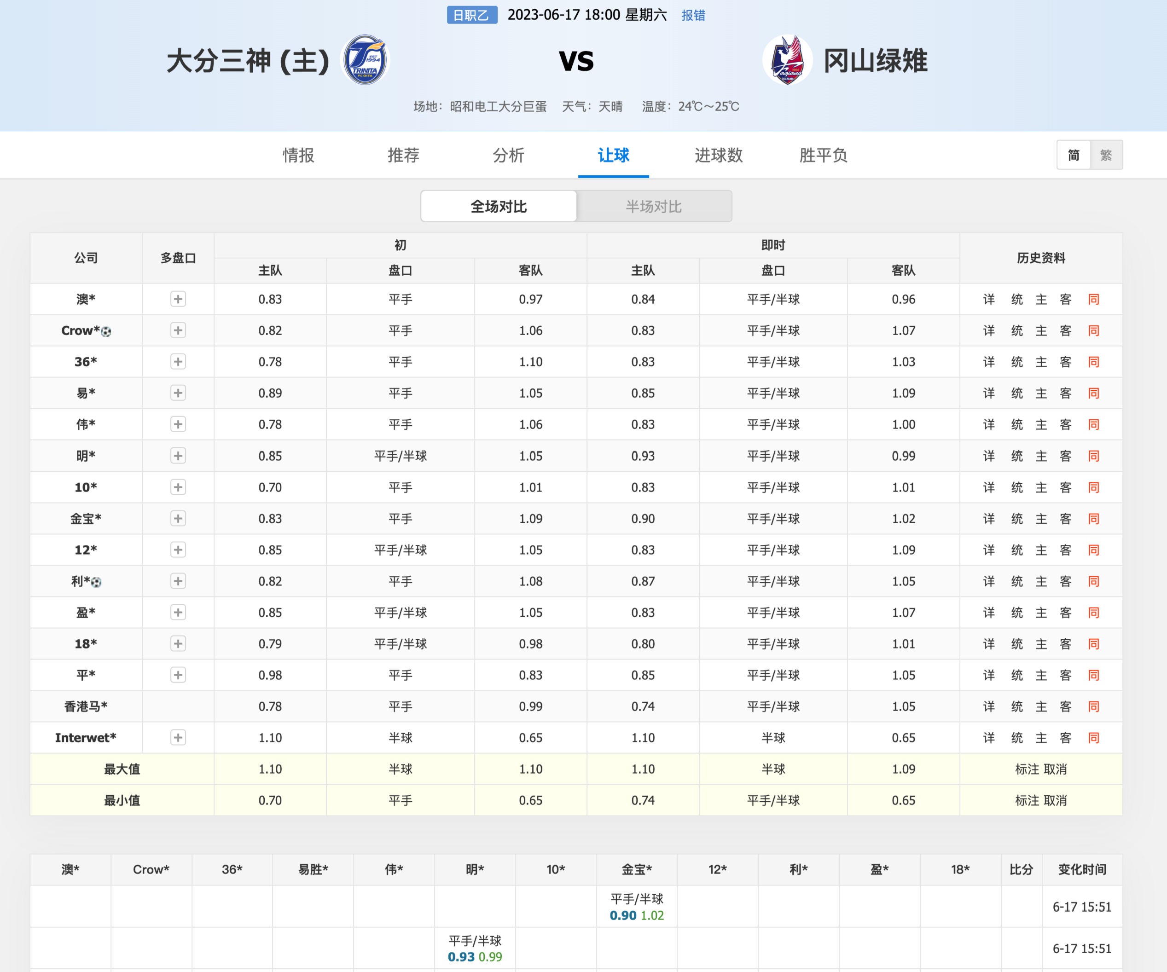Screen dimensions: 1167x972
Task: Expand multi-handicap plus for 利* row
Action: click(x=178, y=581)
